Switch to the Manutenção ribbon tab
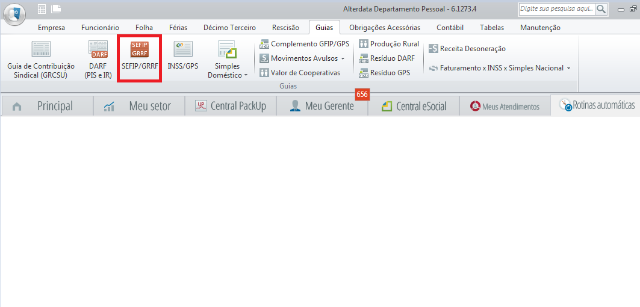 pos(540,28)
